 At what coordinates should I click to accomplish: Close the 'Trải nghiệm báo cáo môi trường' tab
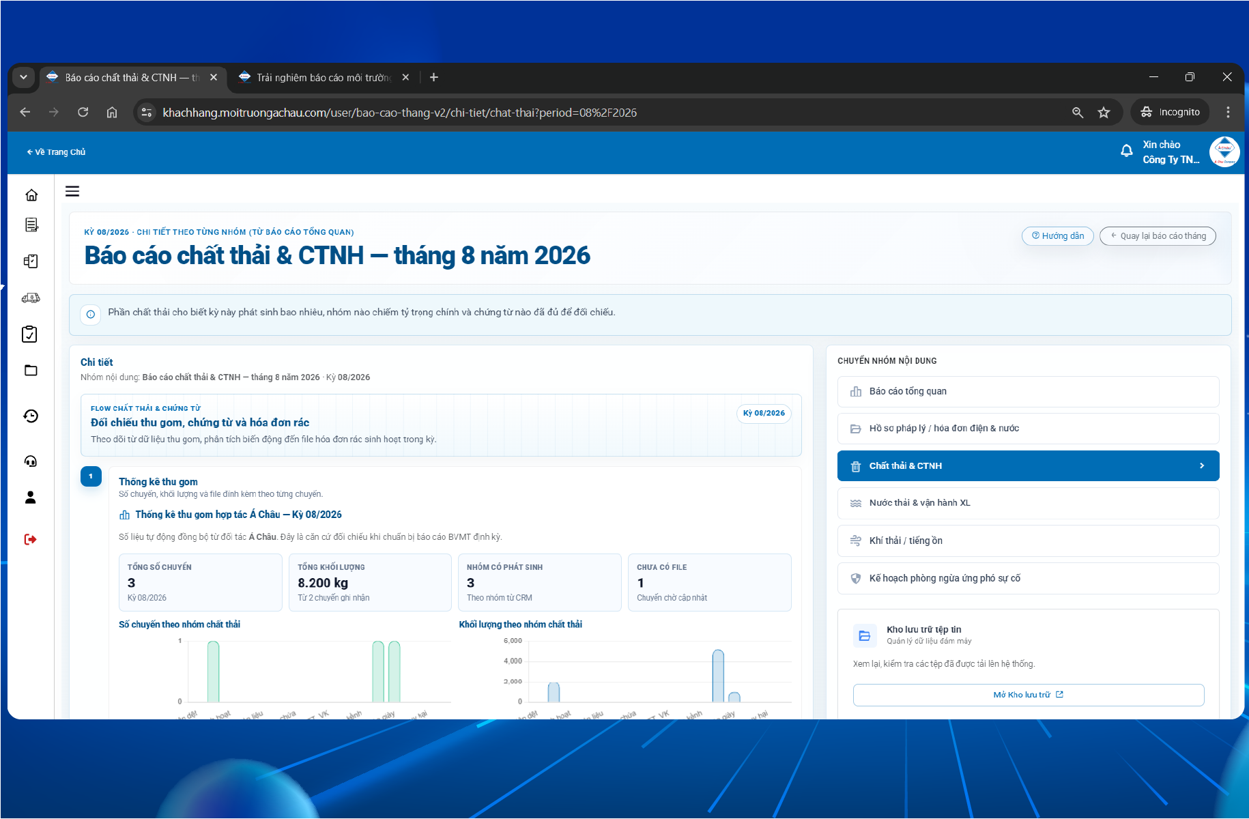click(x=405, y=77)
